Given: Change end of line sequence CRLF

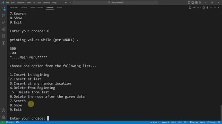Looking at the screenshot, I should pyautogui.click(x=180, y=122).
